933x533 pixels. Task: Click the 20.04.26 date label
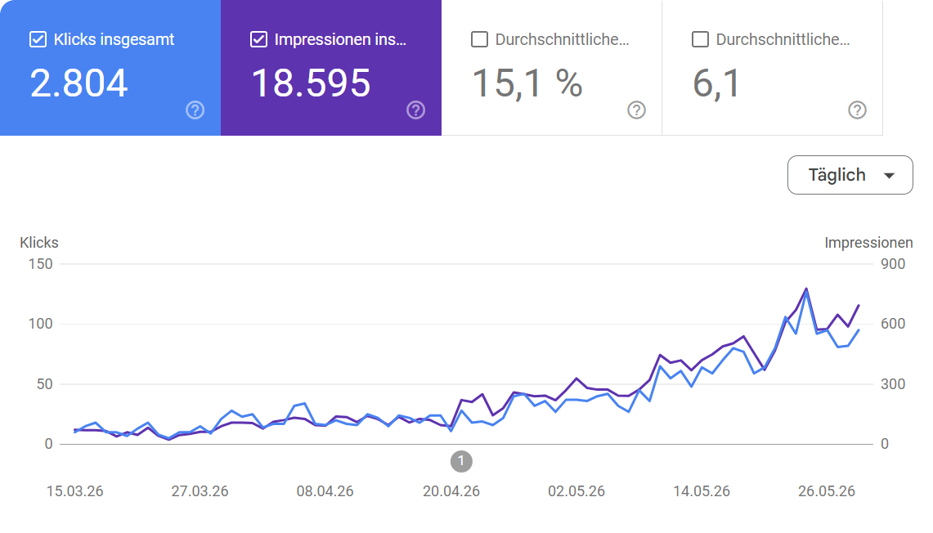click(451, 491)
